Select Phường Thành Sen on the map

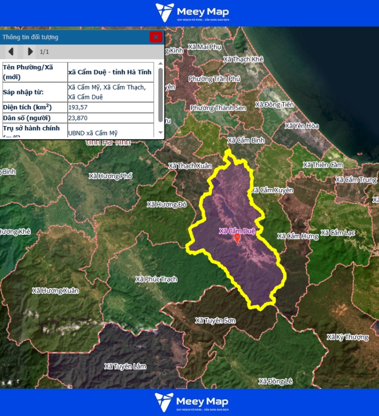[218, 108]
